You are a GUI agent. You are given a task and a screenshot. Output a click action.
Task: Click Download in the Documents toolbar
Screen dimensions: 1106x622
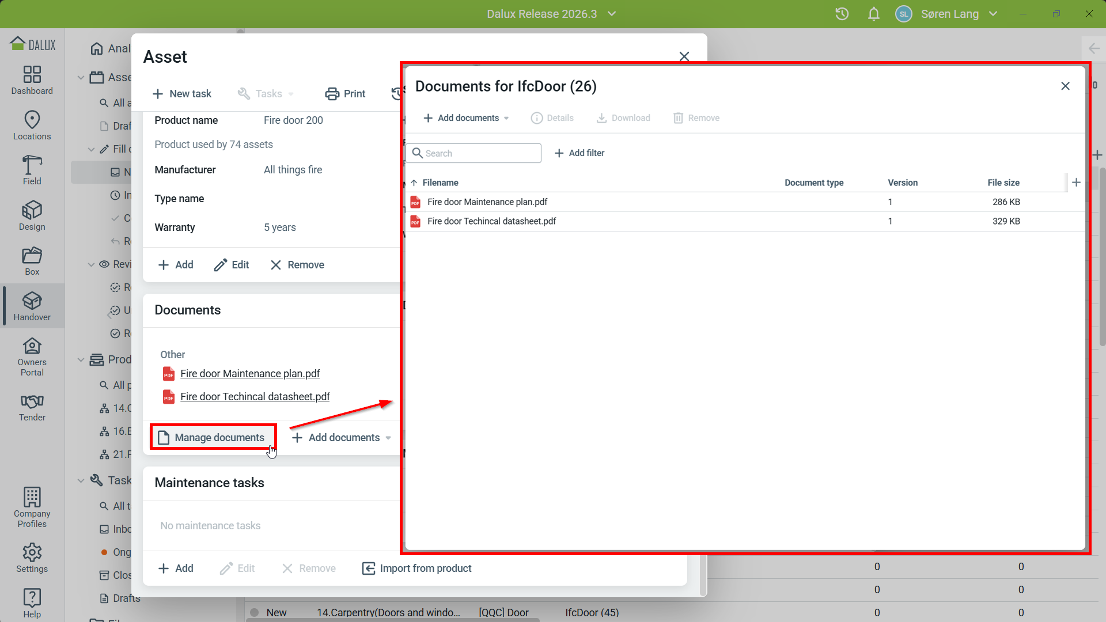(623, 118)
